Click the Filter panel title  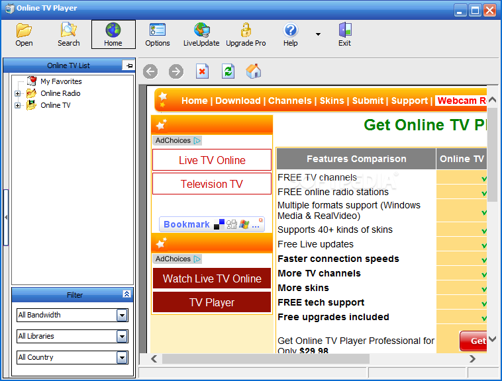pyautogui.click(x=75, y=295)
